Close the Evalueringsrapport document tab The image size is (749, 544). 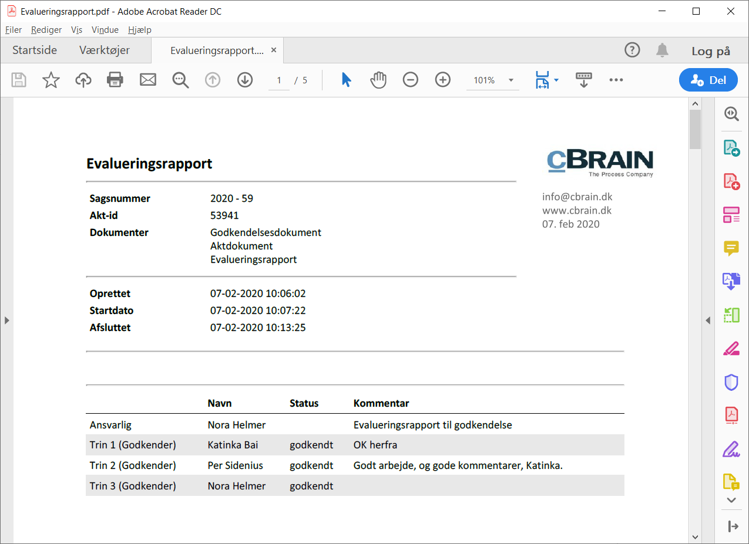(274, 50)
